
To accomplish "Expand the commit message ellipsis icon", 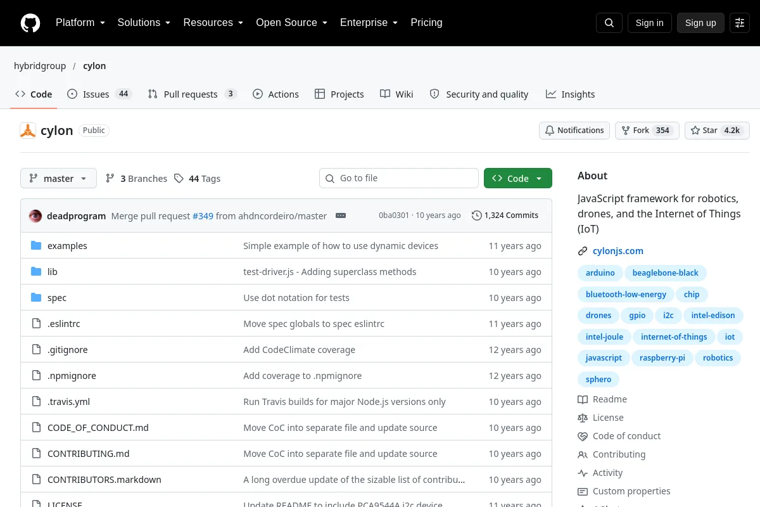I will (341, 215).
